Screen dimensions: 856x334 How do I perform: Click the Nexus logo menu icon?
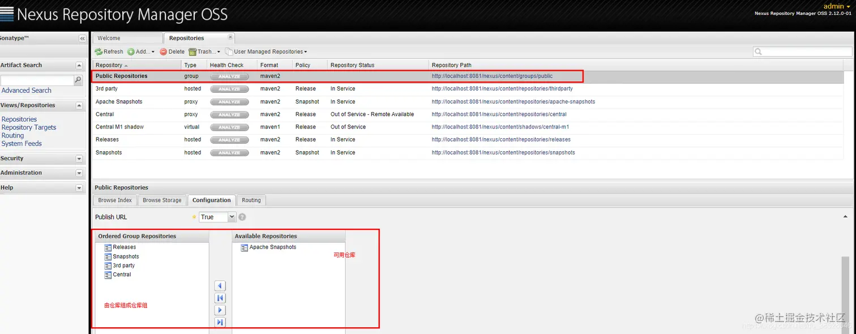tap(7, 14)
